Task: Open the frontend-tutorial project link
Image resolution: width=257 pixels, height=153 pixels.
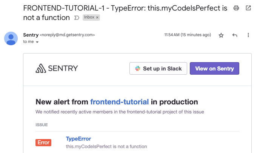Action: [120, 102]
